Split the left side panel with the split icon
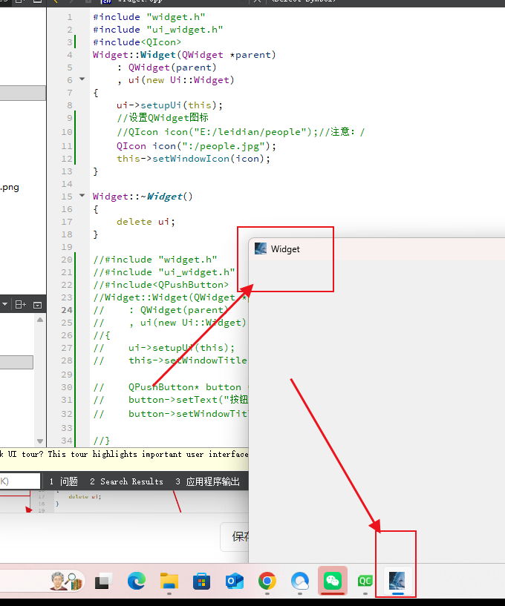 coord(21,305)
